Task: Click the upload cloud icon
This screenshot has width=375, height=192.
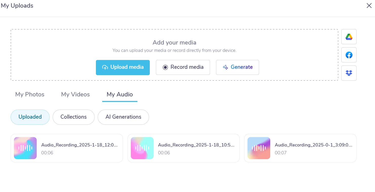Action: 105,67
